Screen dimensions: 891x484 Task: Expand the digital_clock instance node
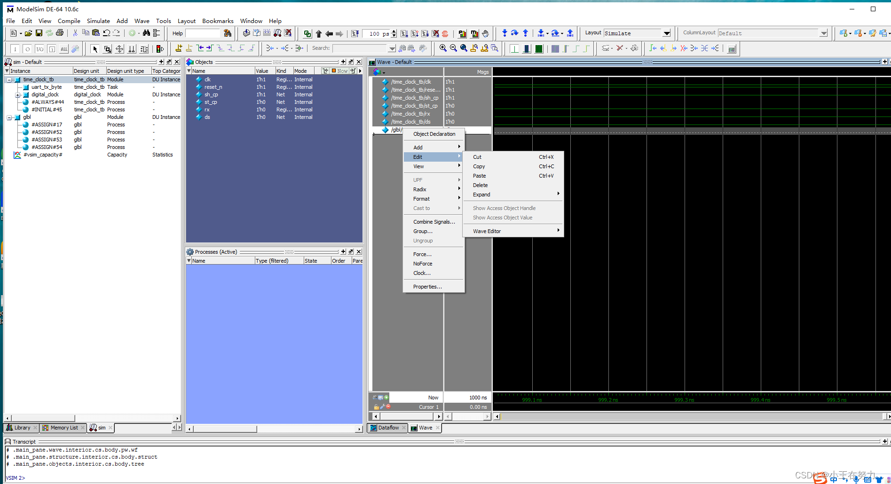(x=17, y=95)
